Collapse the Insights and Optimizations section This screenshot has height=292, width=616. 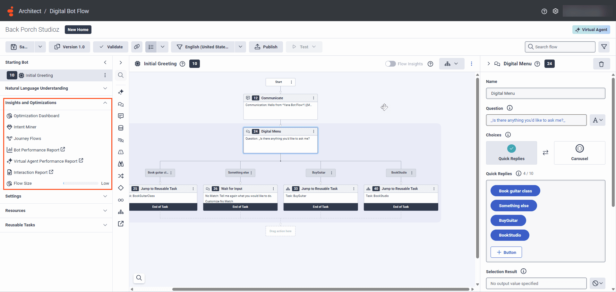click(105, 103)
